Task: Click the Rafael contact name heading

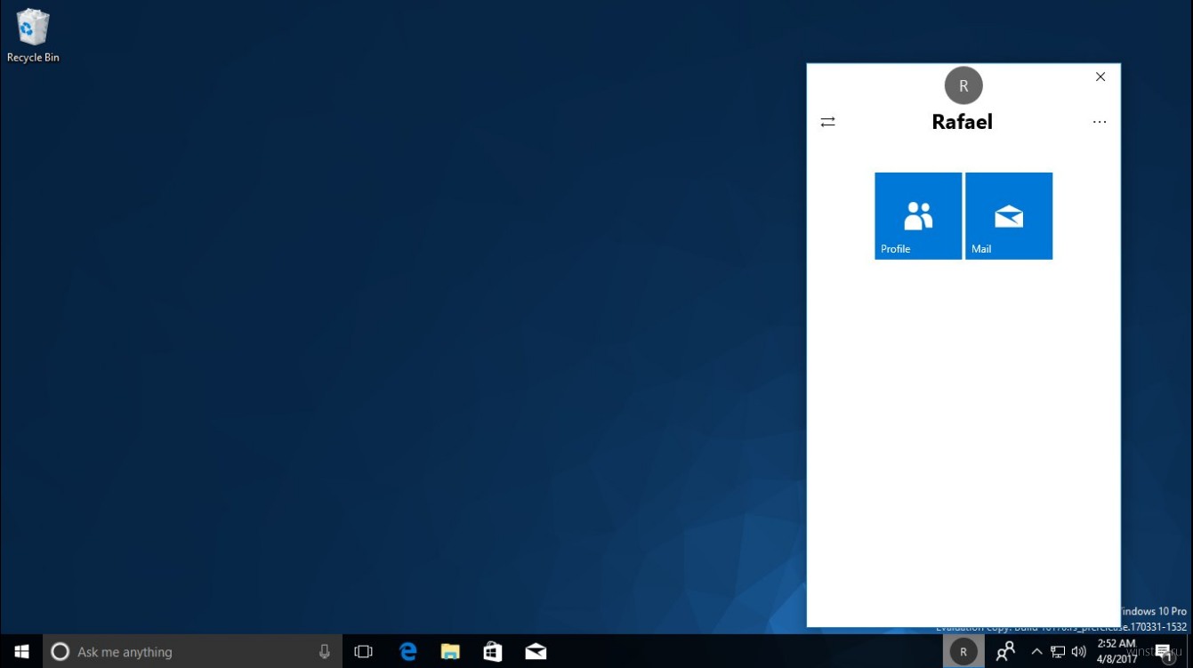Action: coord(962,122)
